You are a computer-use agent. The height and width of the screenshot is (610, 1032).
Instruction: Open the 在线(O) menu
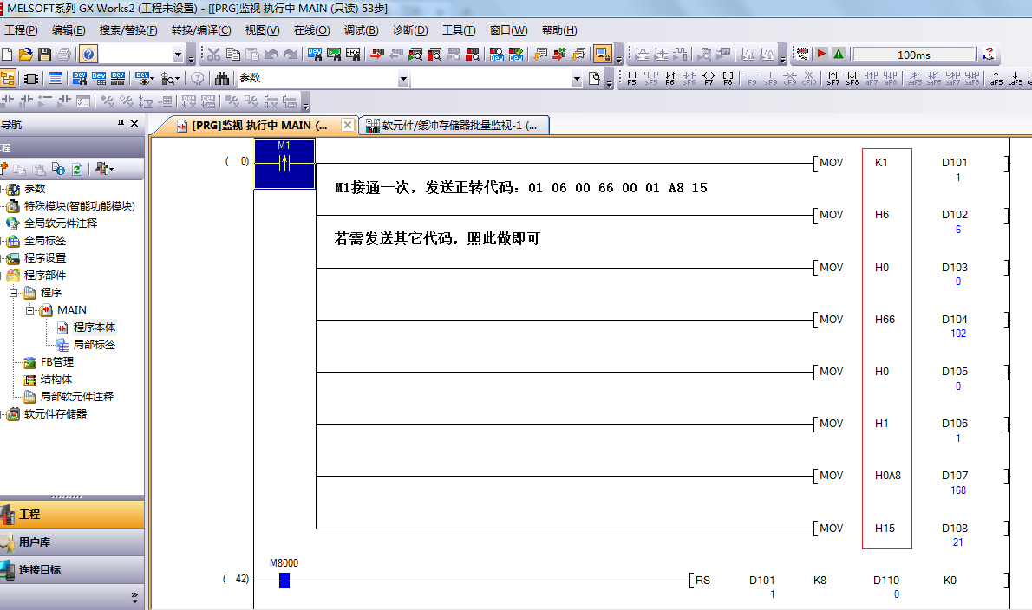pos(311,30)
